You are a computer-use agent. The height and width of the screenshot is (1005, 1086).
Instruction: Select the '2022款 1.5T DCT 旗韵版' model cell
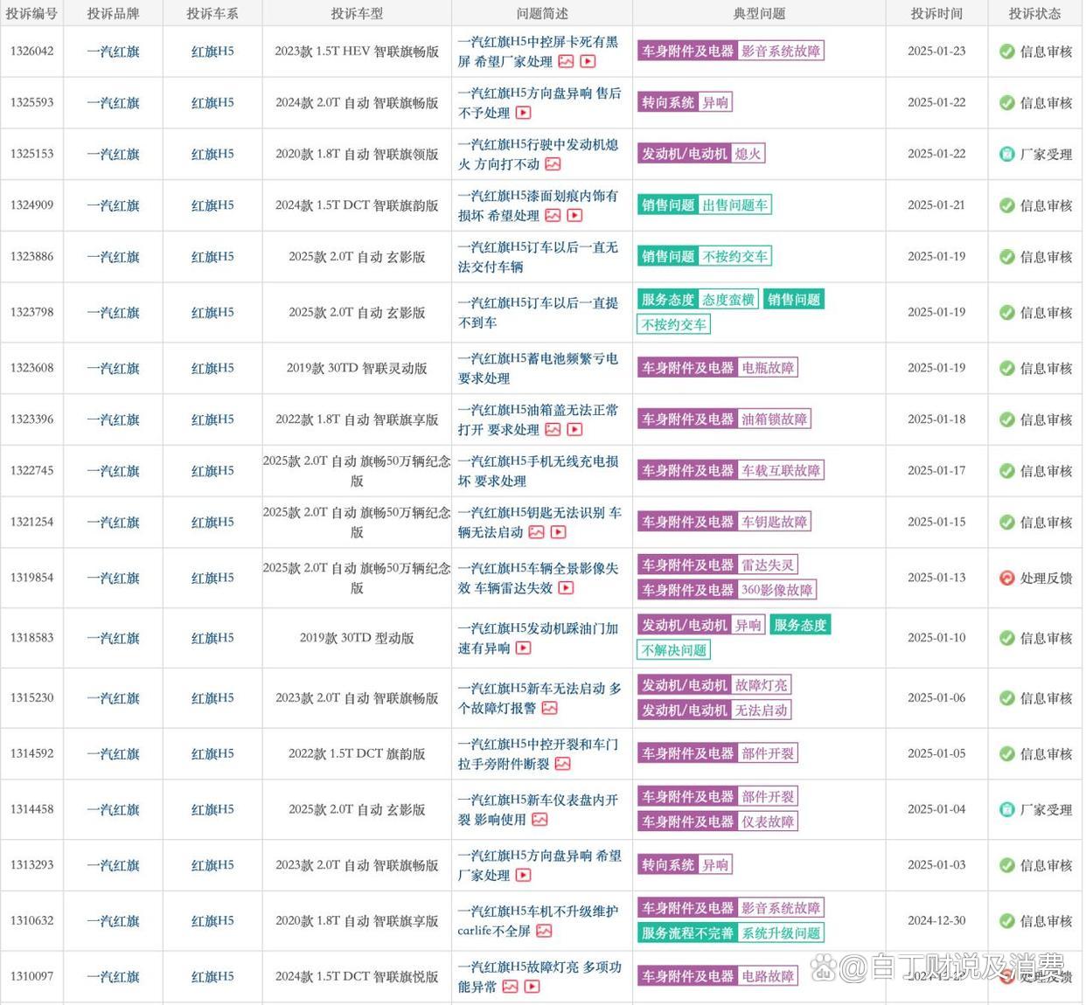point(357,753)
